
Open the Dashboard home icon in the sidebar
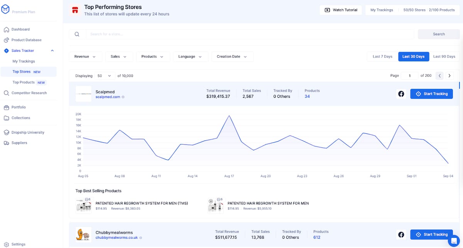[x=6, y=29]
